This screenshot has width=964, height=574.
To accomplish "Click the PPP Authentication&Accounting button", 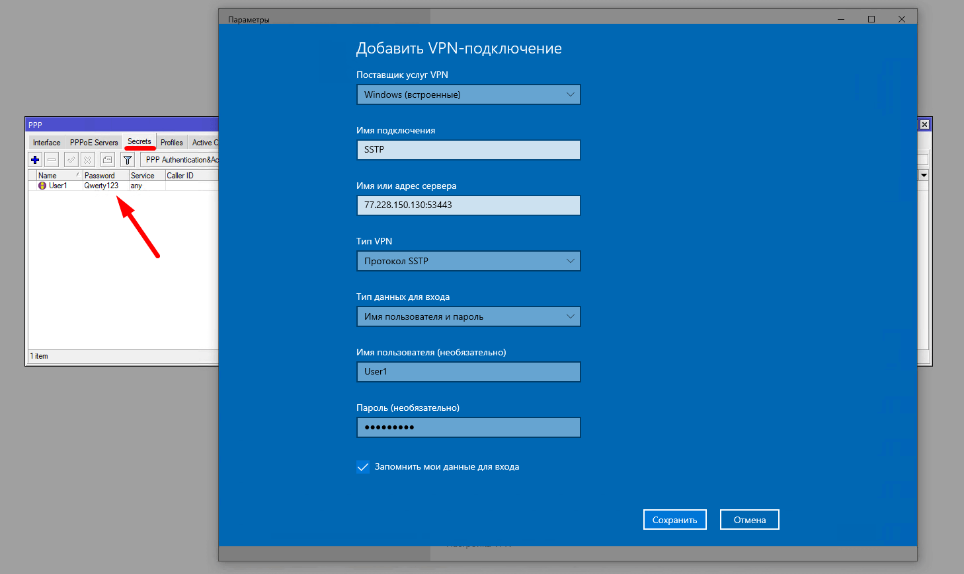I will pyautogui.click(x=180, y=160).
